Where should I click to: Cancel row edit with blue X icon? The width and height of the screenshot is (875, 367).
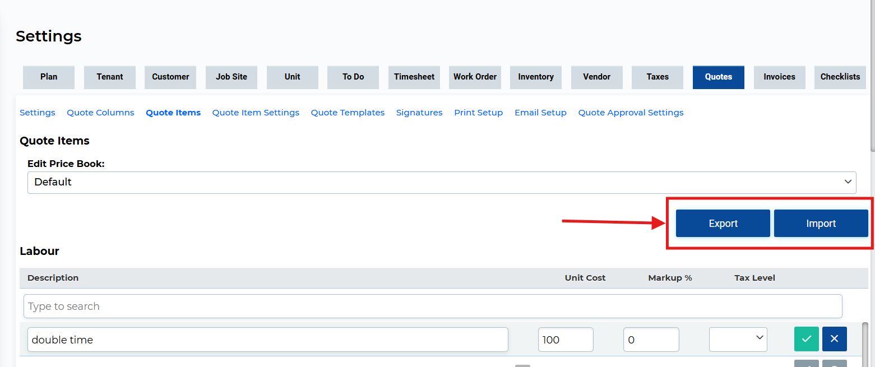(x=834, y=339)
